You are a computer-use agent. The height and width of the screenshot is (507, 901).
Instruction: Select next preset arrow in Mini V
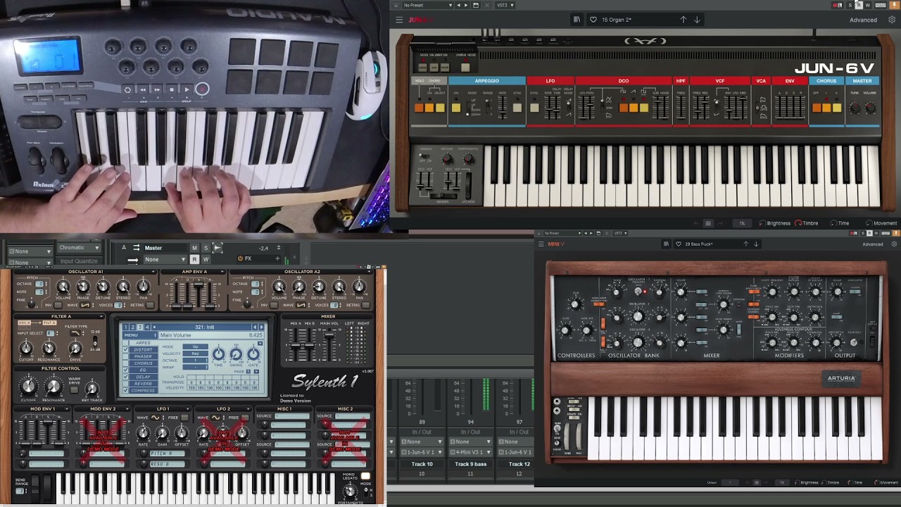[756, 244]
